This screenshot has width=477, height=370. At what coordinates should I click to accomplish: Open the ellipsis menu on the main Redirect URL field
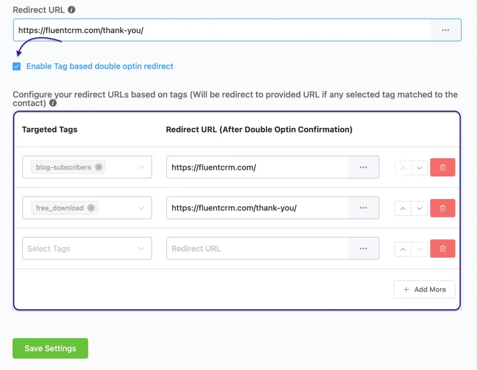445,29
